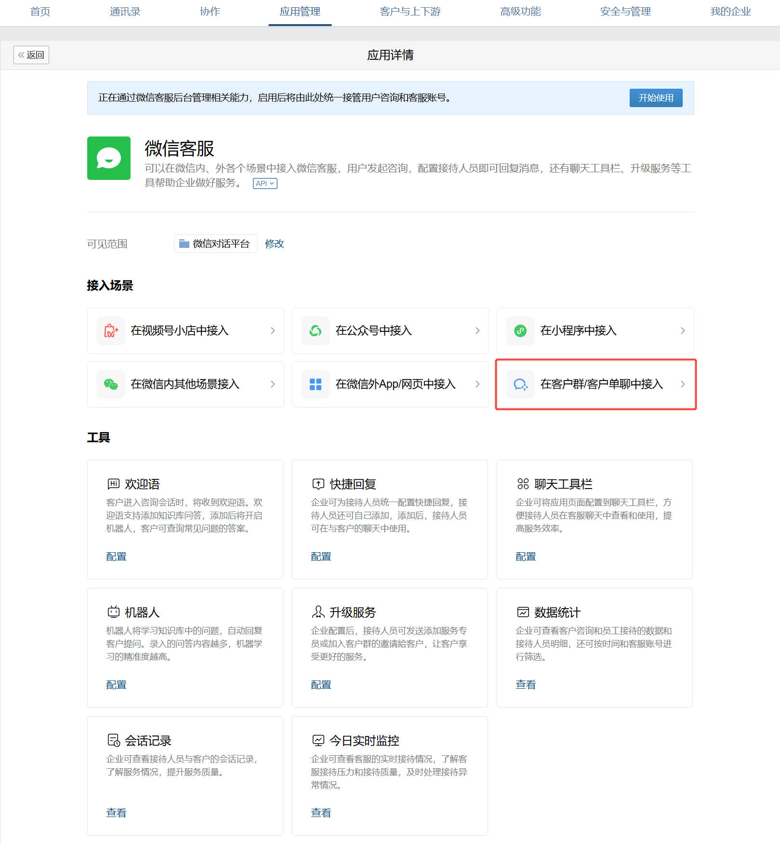Click 配置 under 聊天工具栏
This screenshot has width=780, height=844.
click(x=526, y=557)
